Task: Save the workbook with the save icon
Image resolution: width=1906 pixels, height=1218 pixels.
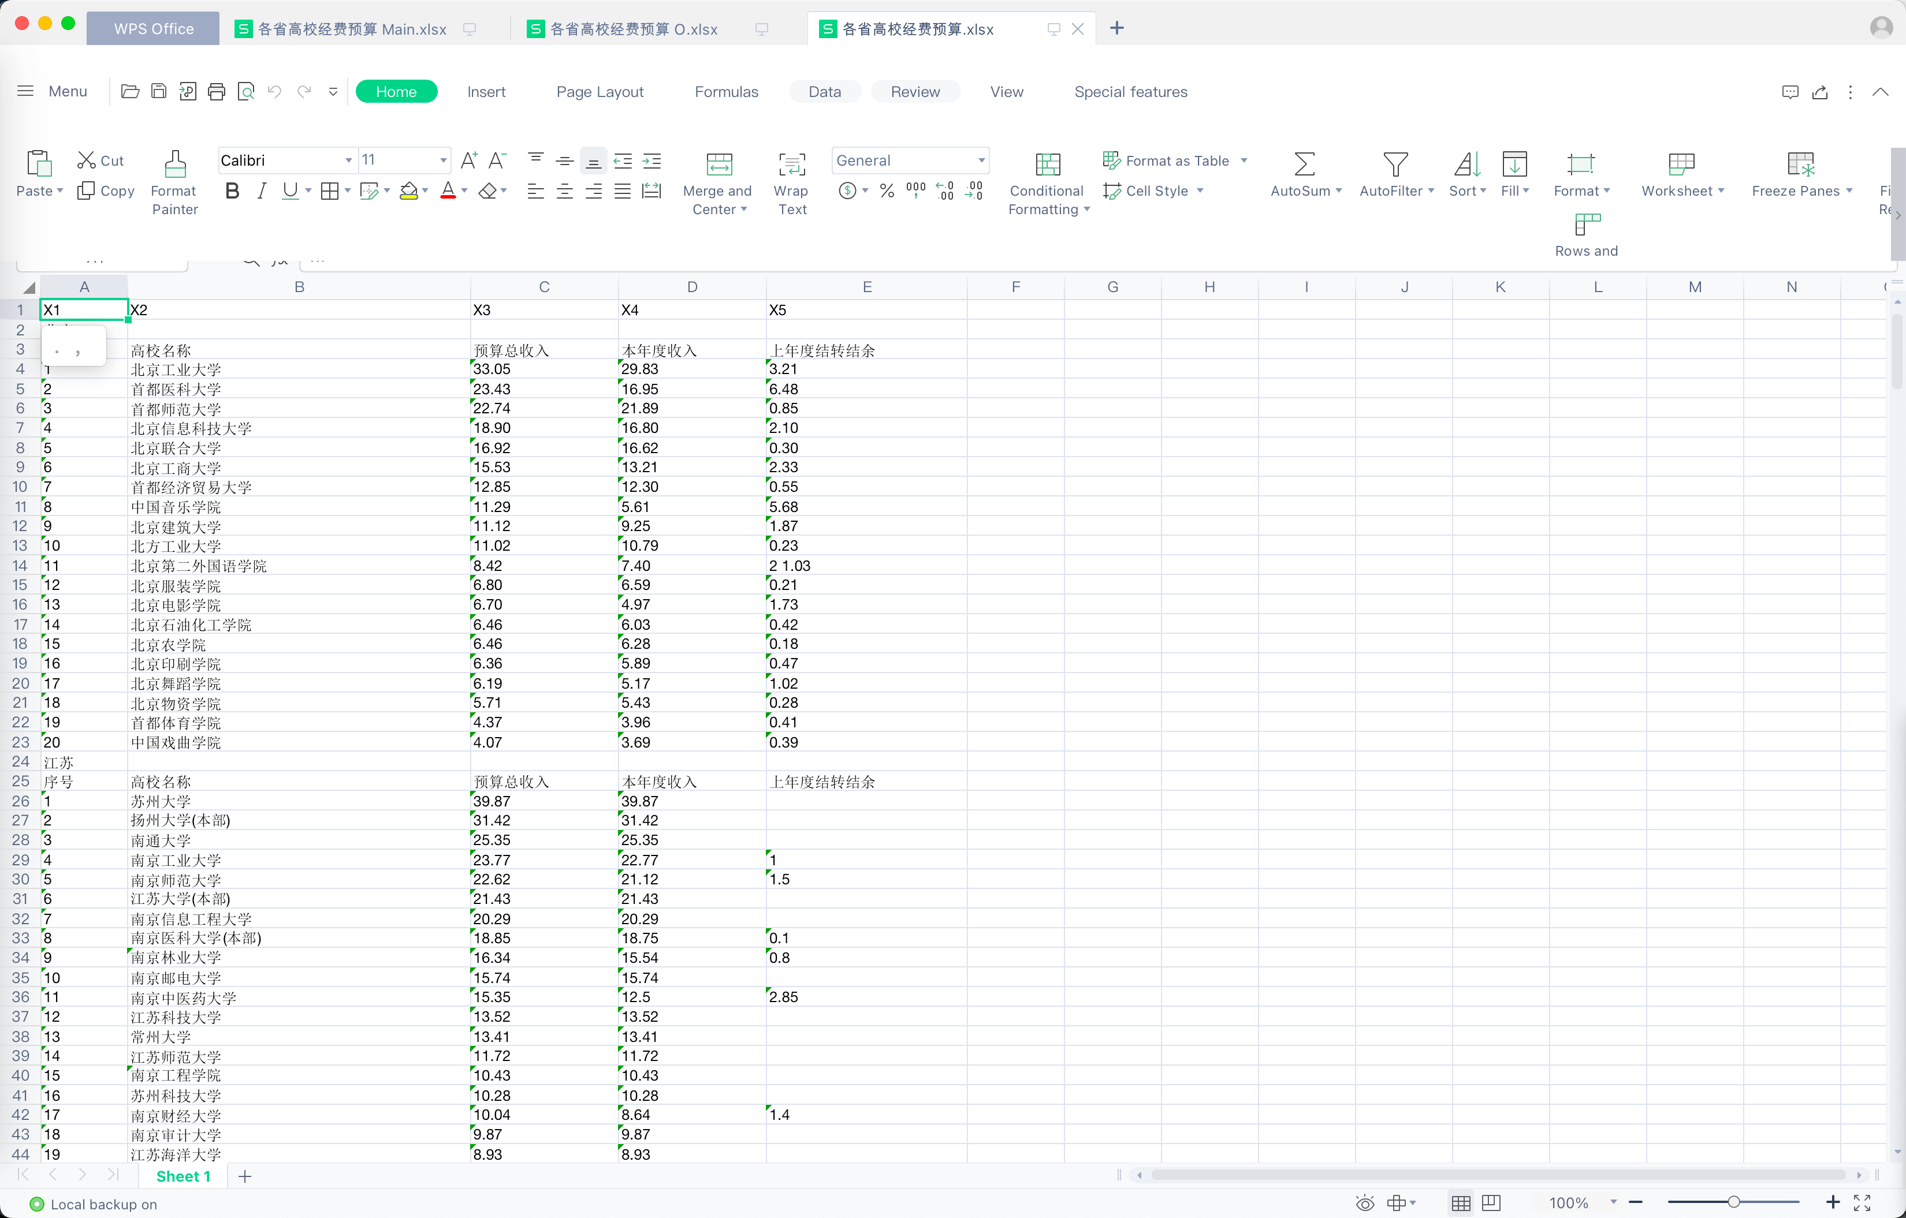Action: pos(158,92)
